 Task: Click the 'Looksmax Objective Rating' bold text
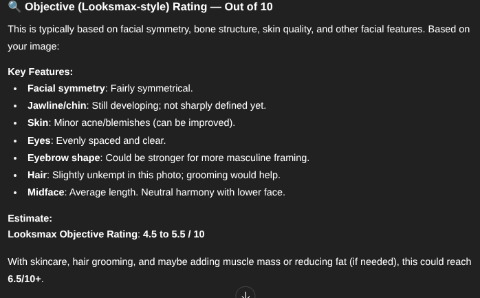point(73,234)
